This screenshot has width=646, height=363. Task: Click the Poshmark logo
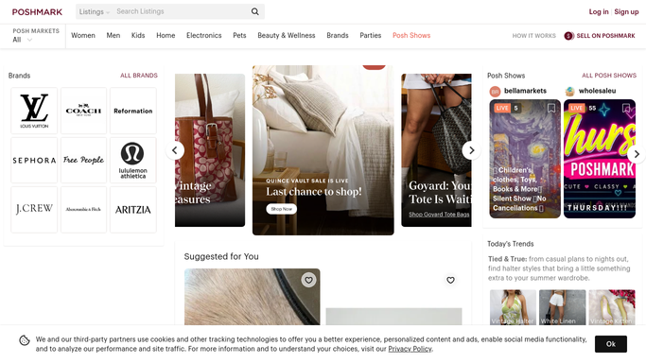coord(37,12)
